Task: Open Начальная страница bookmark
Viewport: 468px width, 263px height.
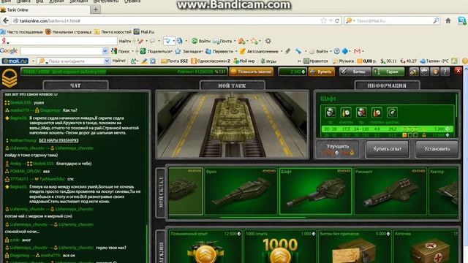Action: click(x=68, y=32)
